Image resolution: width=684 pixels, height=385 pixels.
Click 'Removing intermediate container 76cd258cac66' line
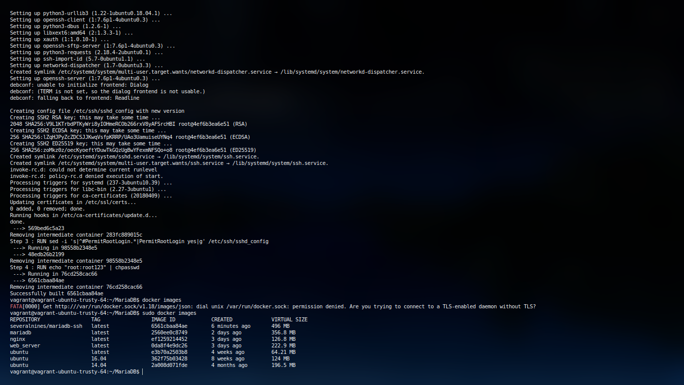click(76, 287)
